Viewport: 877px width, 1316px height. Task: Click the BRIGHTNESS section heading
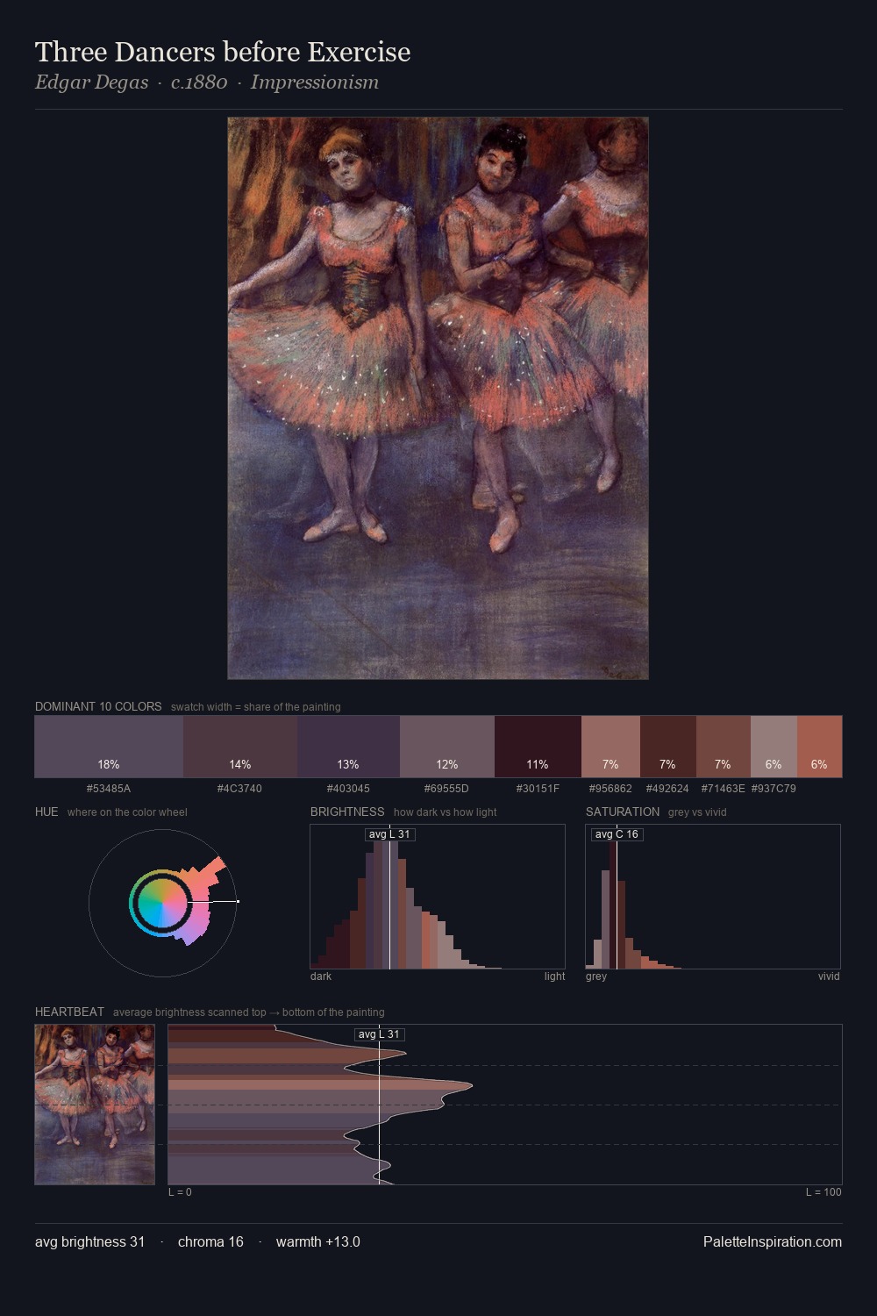coord(347,812)
